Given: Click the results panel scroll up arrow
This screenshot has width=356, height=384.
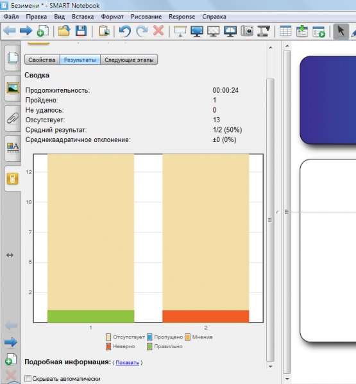Looking at the screenshot, I should (270, 47).
